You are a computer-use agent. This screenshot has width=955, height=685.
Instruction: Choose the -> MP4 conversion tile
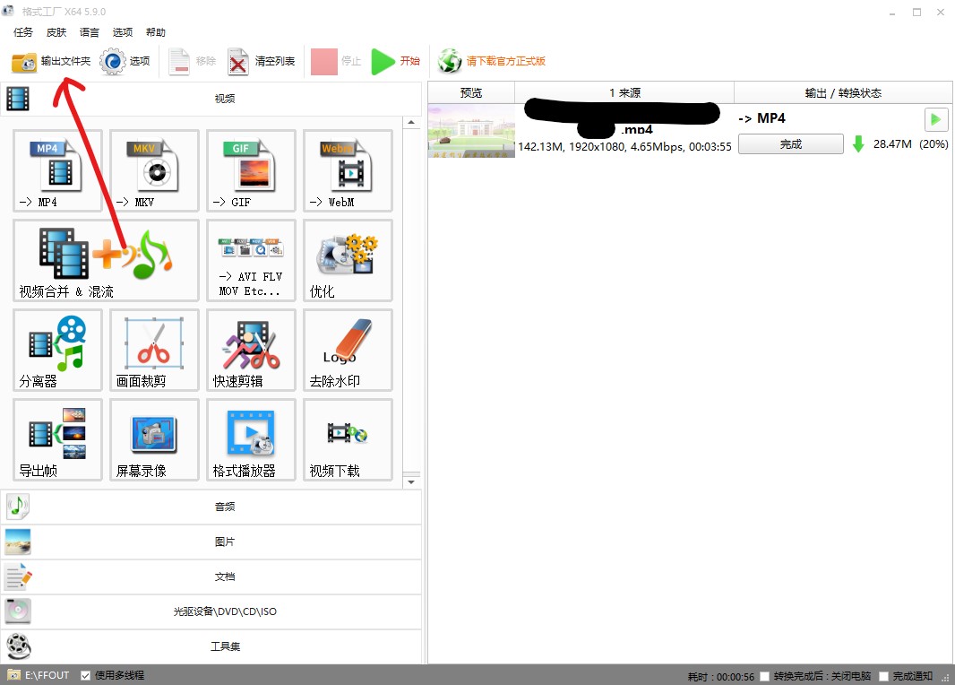[57, 170]
